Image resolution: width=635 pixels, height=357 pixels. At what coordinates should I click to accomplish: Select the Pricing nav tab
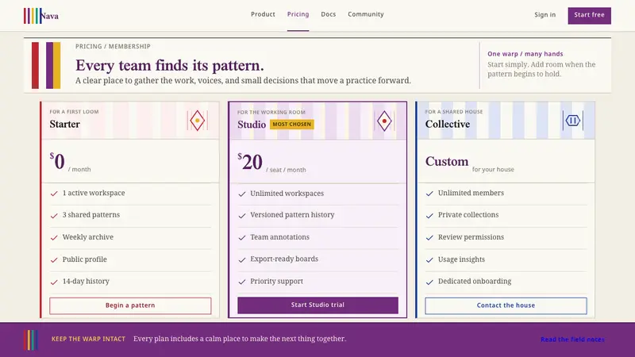coord(298,14)
